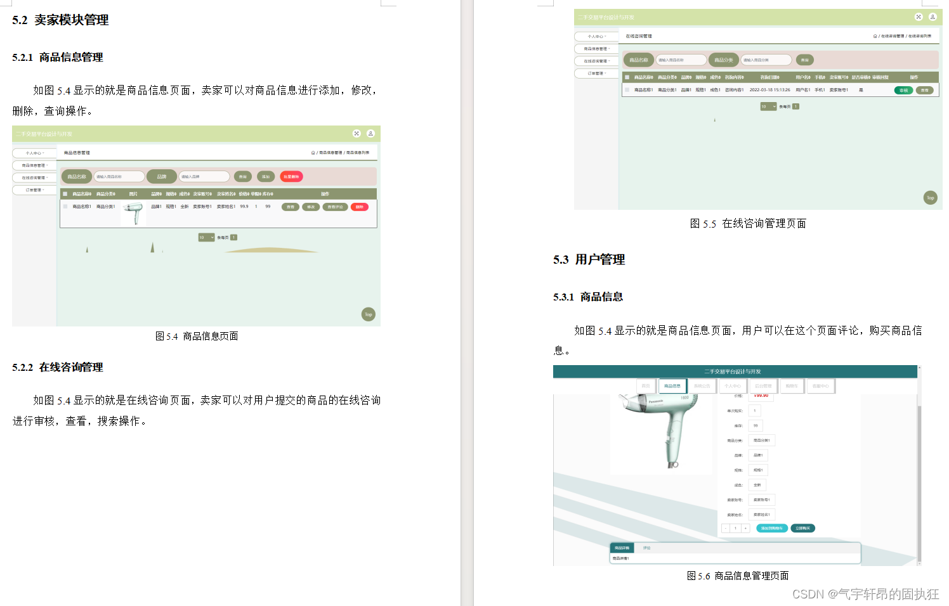Open page-size dropdown in product list
Image resolution: width=949 pixels, height=606 pixels.
207,238
